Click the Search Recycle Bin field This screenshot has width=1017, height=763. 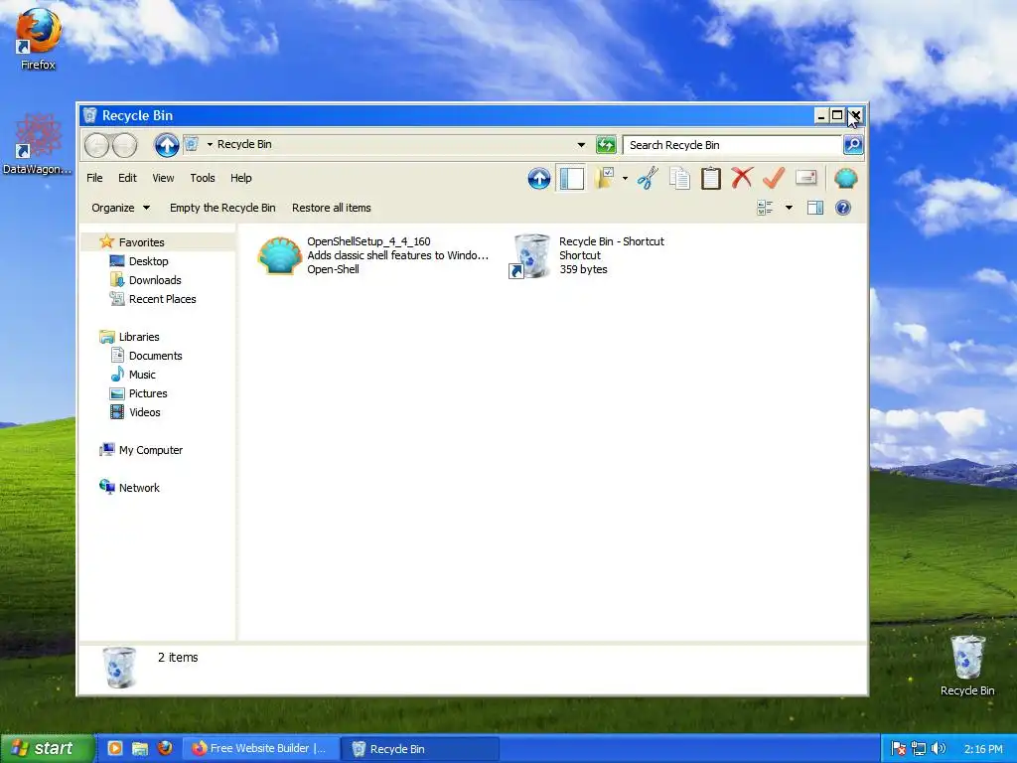coord(732,145)
